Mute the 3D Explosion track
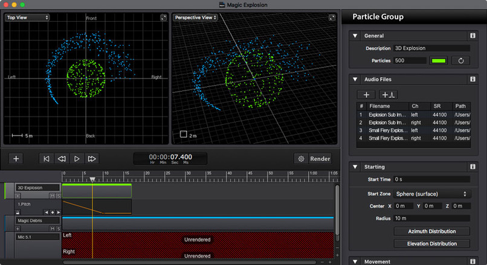487x265 pixels. pyautogui.click(x=52, y=196)
